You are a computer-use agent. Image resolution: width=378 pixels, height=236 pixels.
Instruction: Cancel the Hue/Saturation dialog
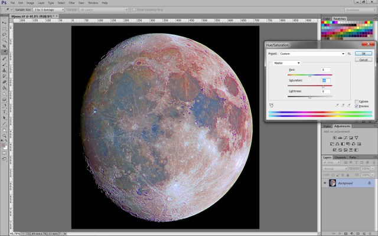point(364,60)
